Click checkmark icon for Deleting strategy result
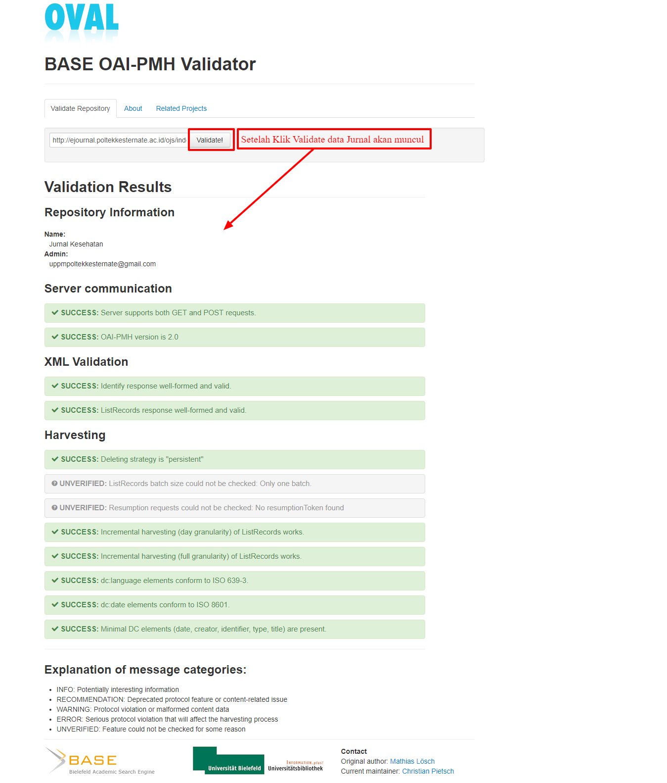 [x=55, y=459]
